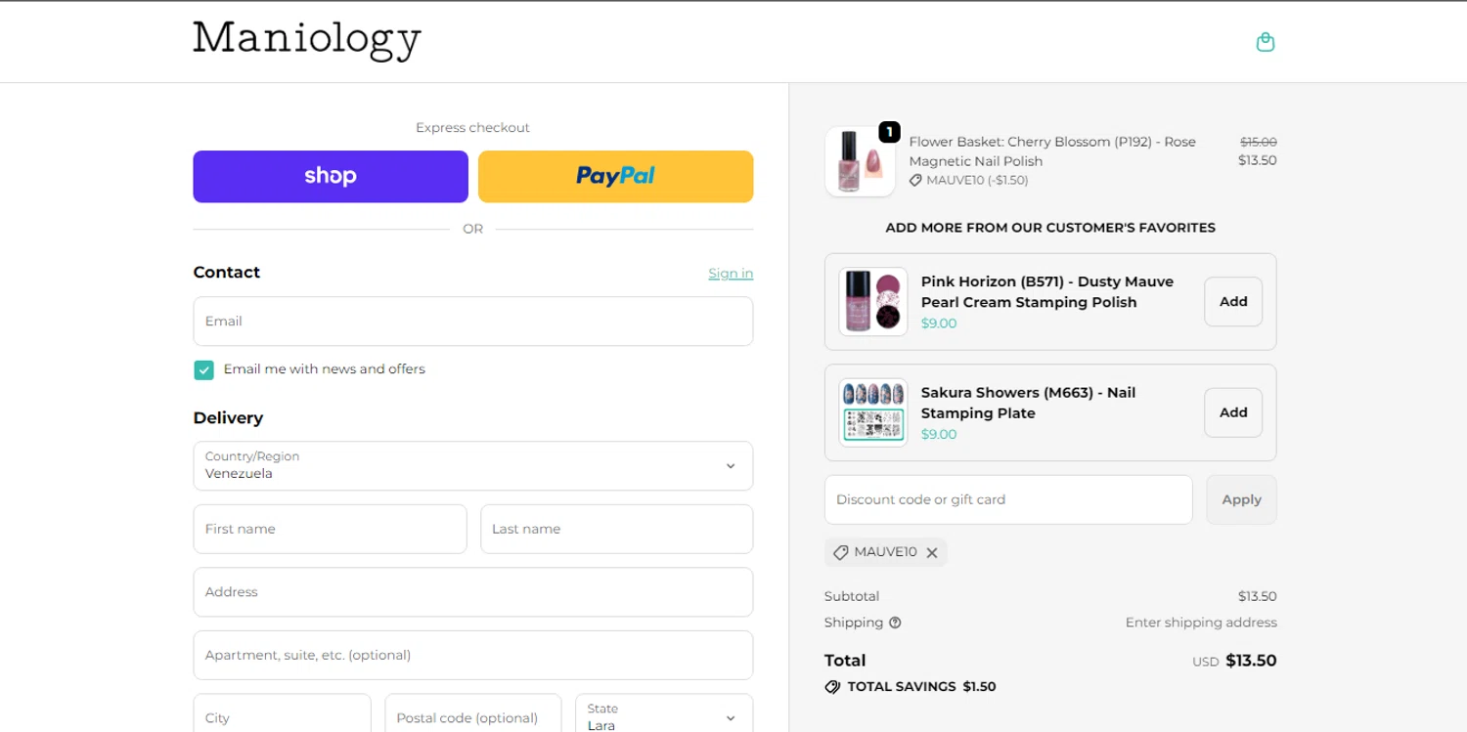Pay with PayPal express checkout
1467x732 pixels.
tap(616, 177)
